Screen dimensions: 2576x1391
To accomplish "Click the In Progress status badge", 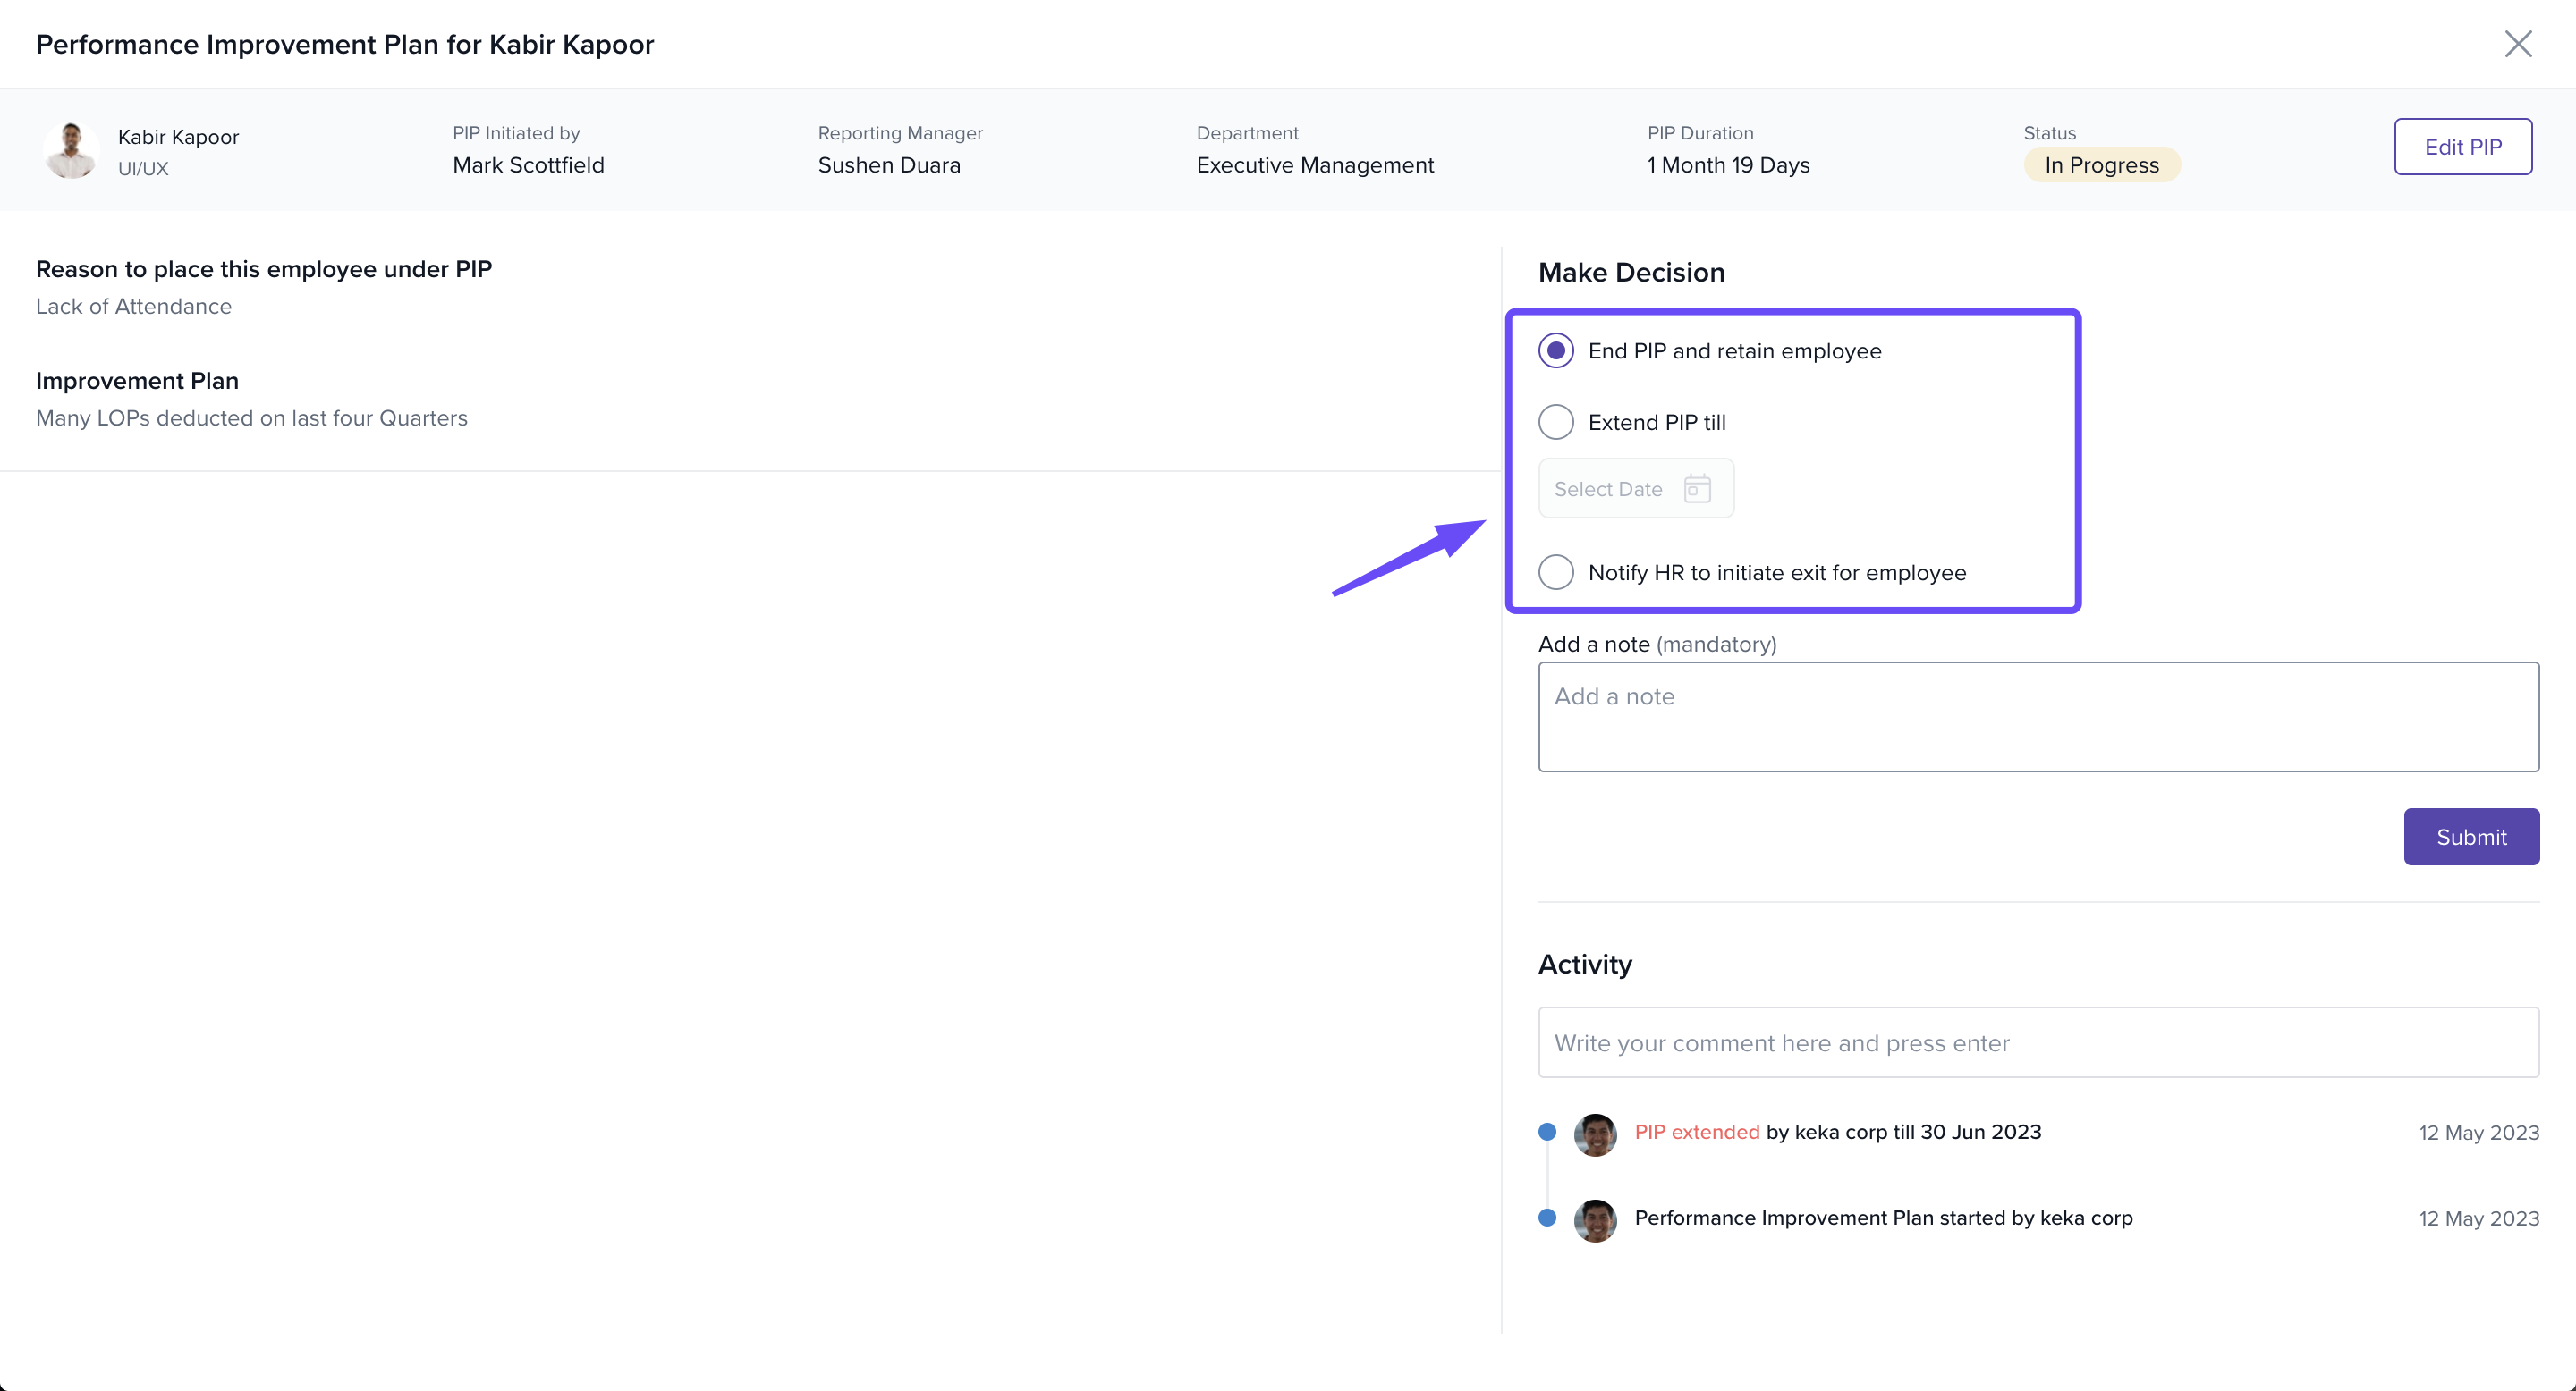I will tap(2101, 164).
